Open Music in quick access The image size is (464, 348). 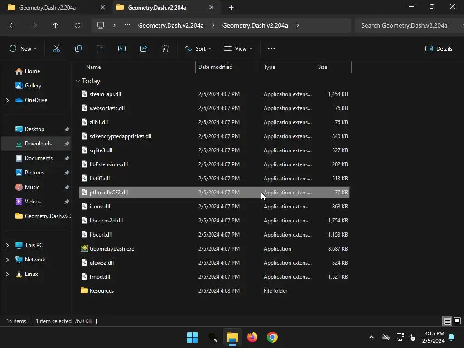tap(32, 187)
